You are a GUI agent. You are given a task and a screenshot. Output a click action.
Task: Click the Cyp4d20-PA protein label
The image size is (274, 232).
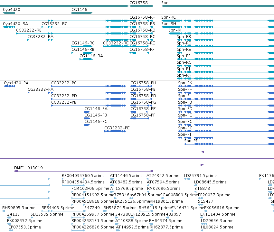(x=16, y=83)
